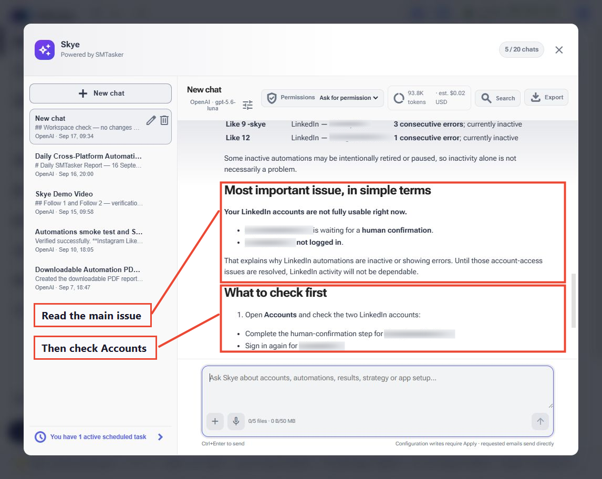The width and height of the screenshot is (602, 479).
Task: Click the token usage ring indicator
Action: point(399,98)
